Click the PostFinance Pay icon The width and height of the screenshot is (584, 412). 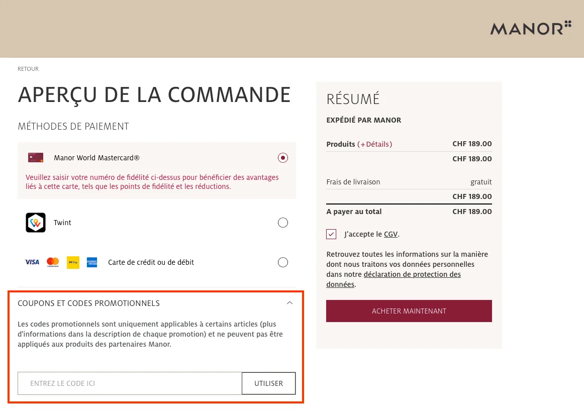pos(72,262)
